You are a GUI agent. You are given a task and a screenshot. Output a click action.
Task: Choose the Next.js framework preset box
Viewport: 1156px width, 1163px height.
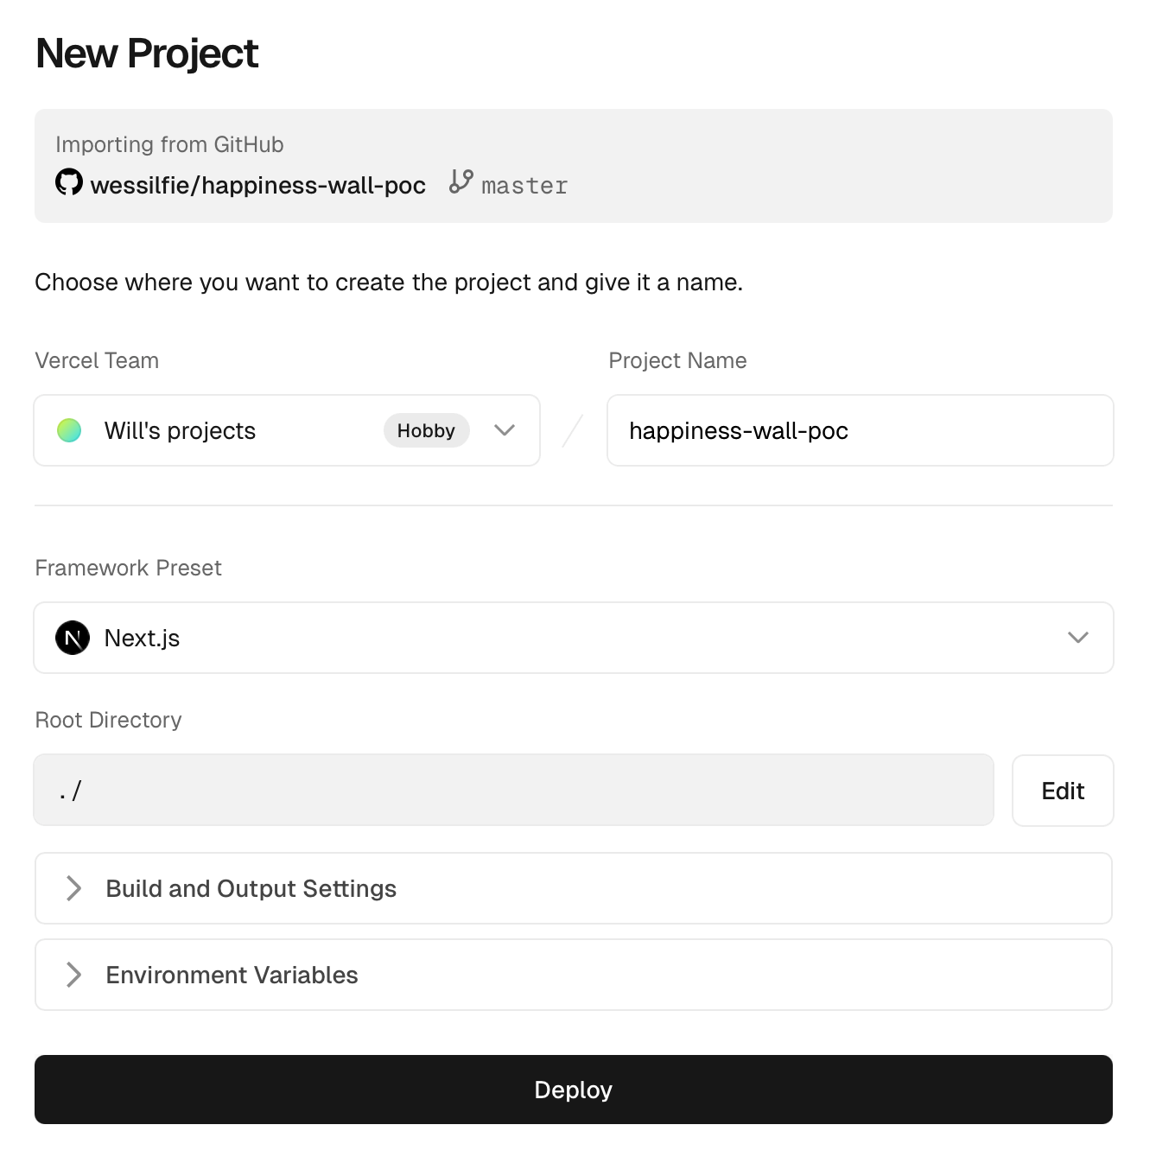point(574,638)
